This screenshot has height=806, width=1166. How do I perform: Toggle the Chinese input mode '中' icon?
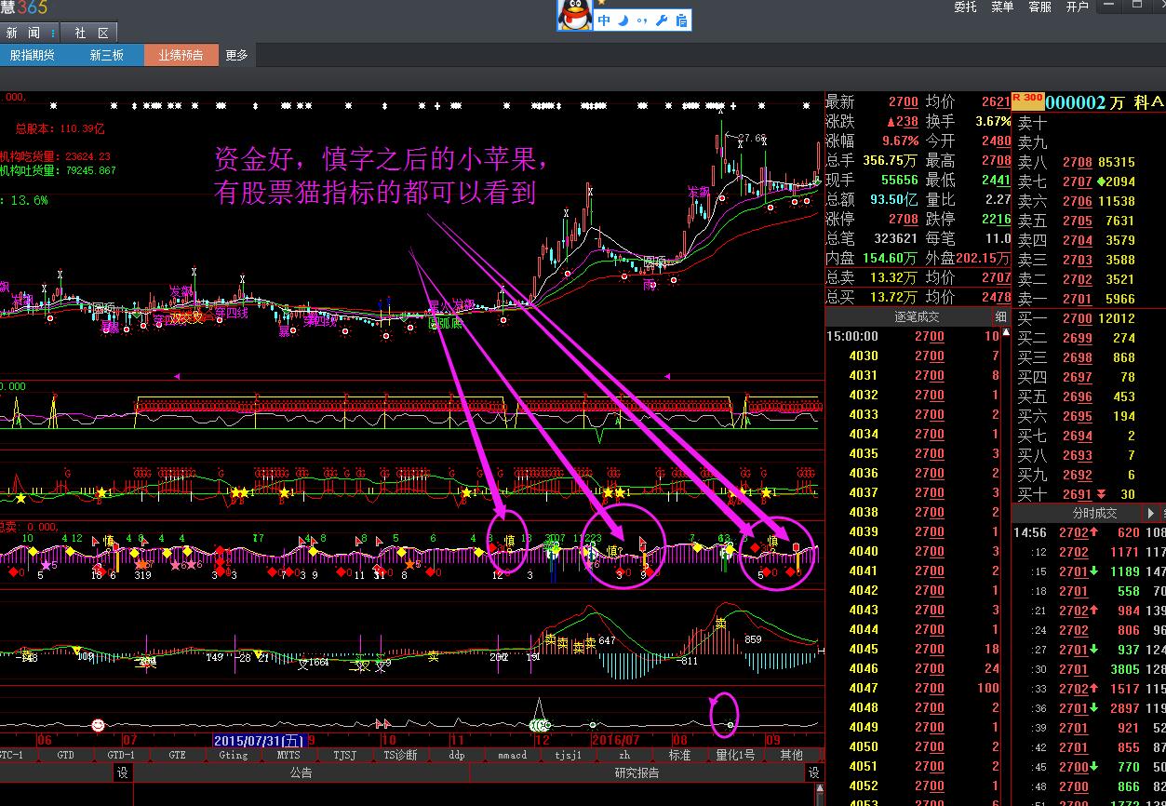point(604,20)
